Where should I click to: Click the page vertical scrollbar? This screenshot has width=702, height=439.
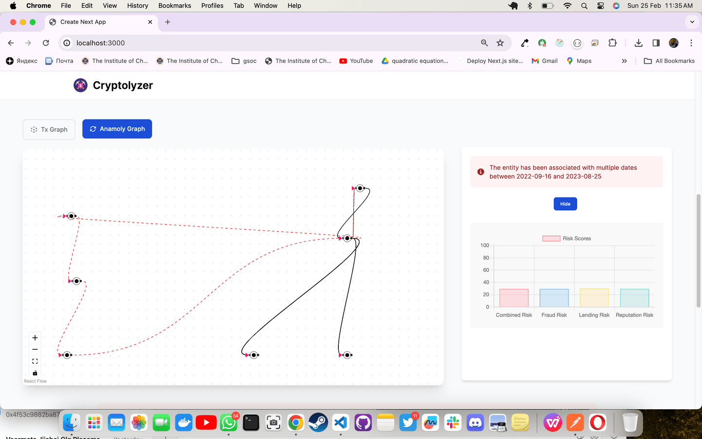pyautogui.click(x=698, y=251)
